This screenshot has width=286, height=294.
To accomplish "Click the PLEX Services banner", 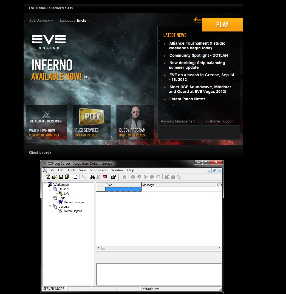I will pos(92,122).
